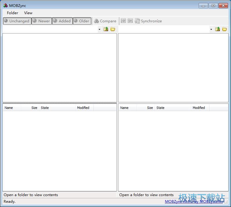
Task: Click the copy-to-left arrow icon
Action: [130, 21]
